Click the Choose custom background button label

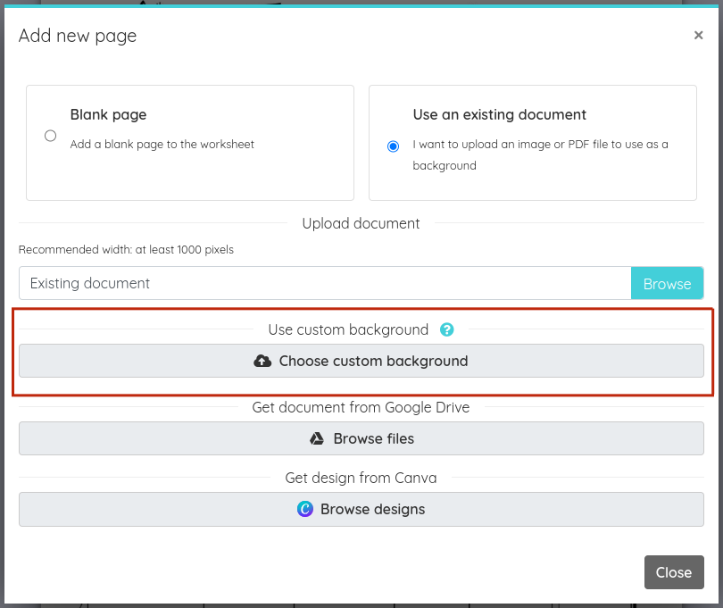(x=373, y=361)
